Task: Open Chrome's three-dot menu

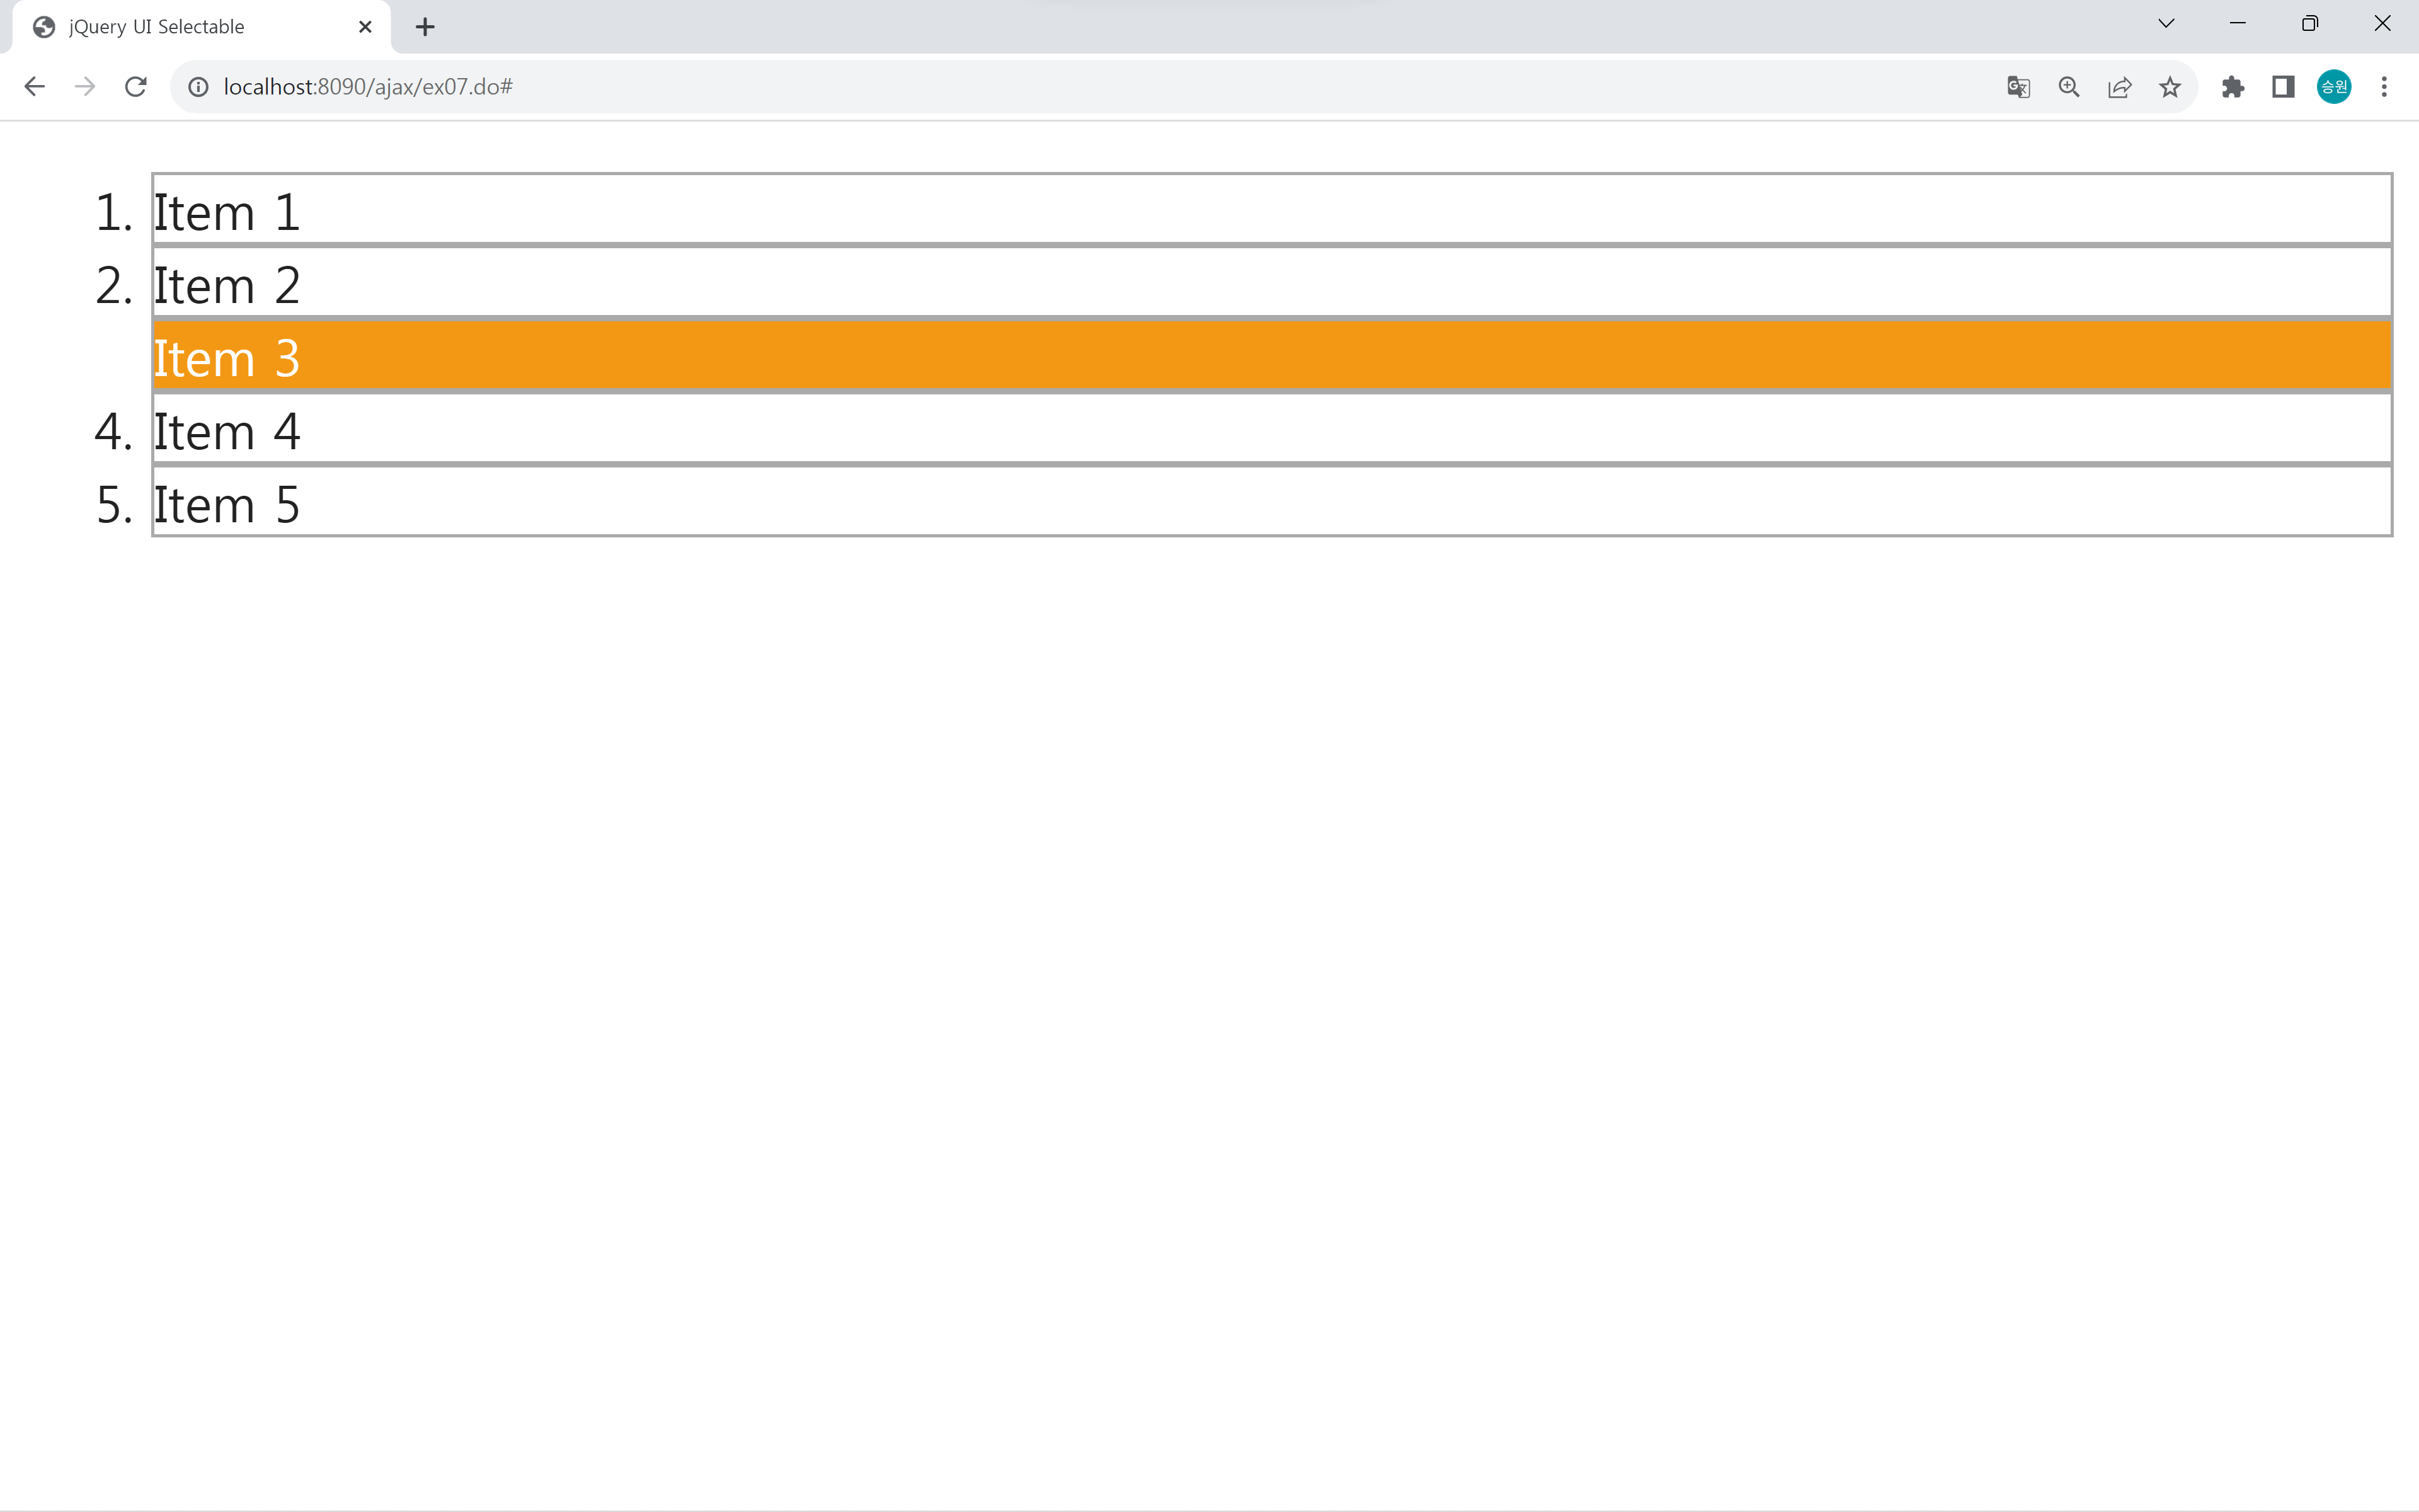Action: pos(2384,87)
